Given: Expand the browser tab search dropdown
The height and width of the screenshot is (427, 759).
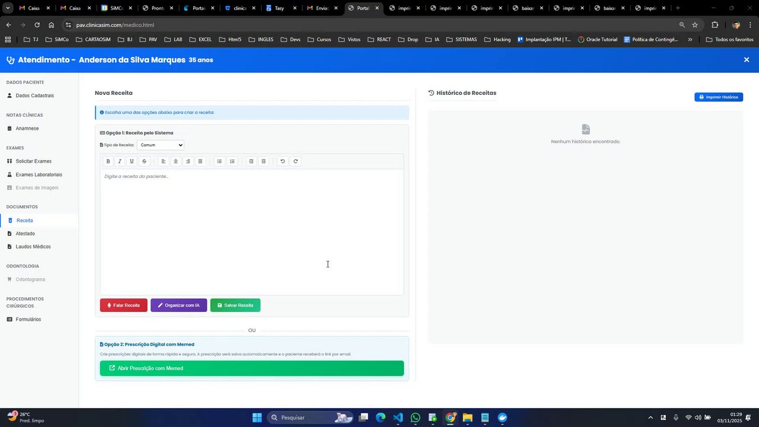Looking at the screenshot, I should (x=8, y=8).
